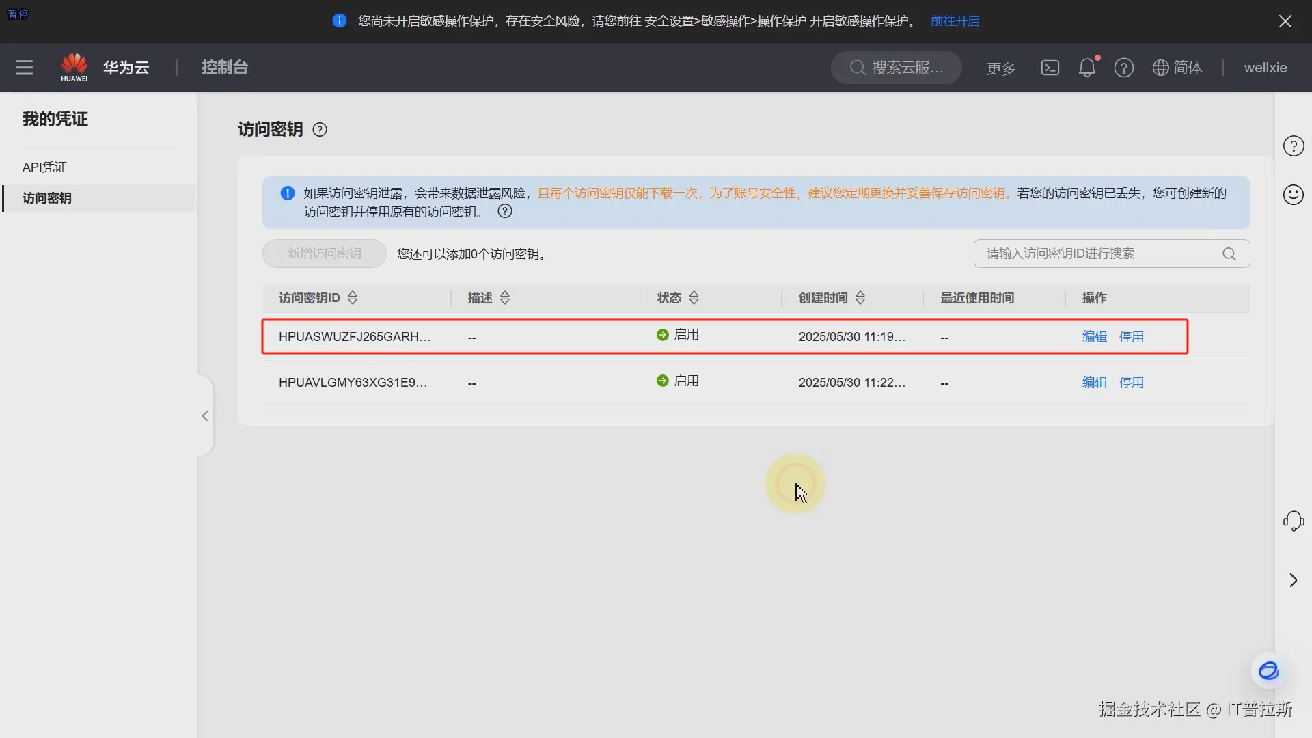Click the access key ID search field
Image resolution: width=1312 pixels, height=738 pixels.
(x=1093, y=254)
